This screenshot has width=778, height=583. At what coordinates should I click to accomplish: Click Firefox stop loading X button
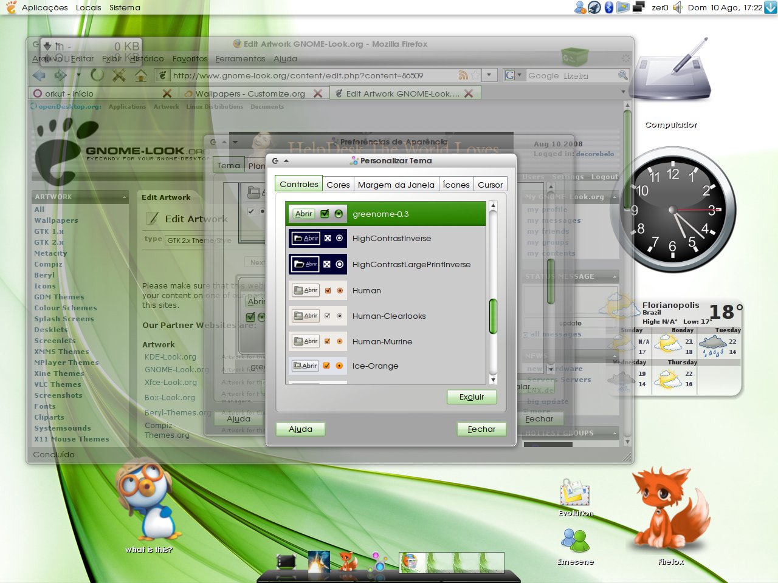119,75
